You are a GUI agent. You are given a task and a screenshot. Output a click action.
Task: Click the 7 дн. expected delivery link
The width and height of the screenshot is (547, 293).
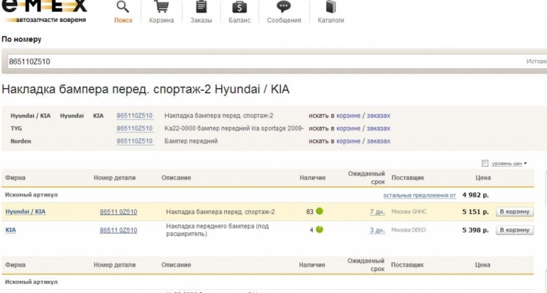377,212
